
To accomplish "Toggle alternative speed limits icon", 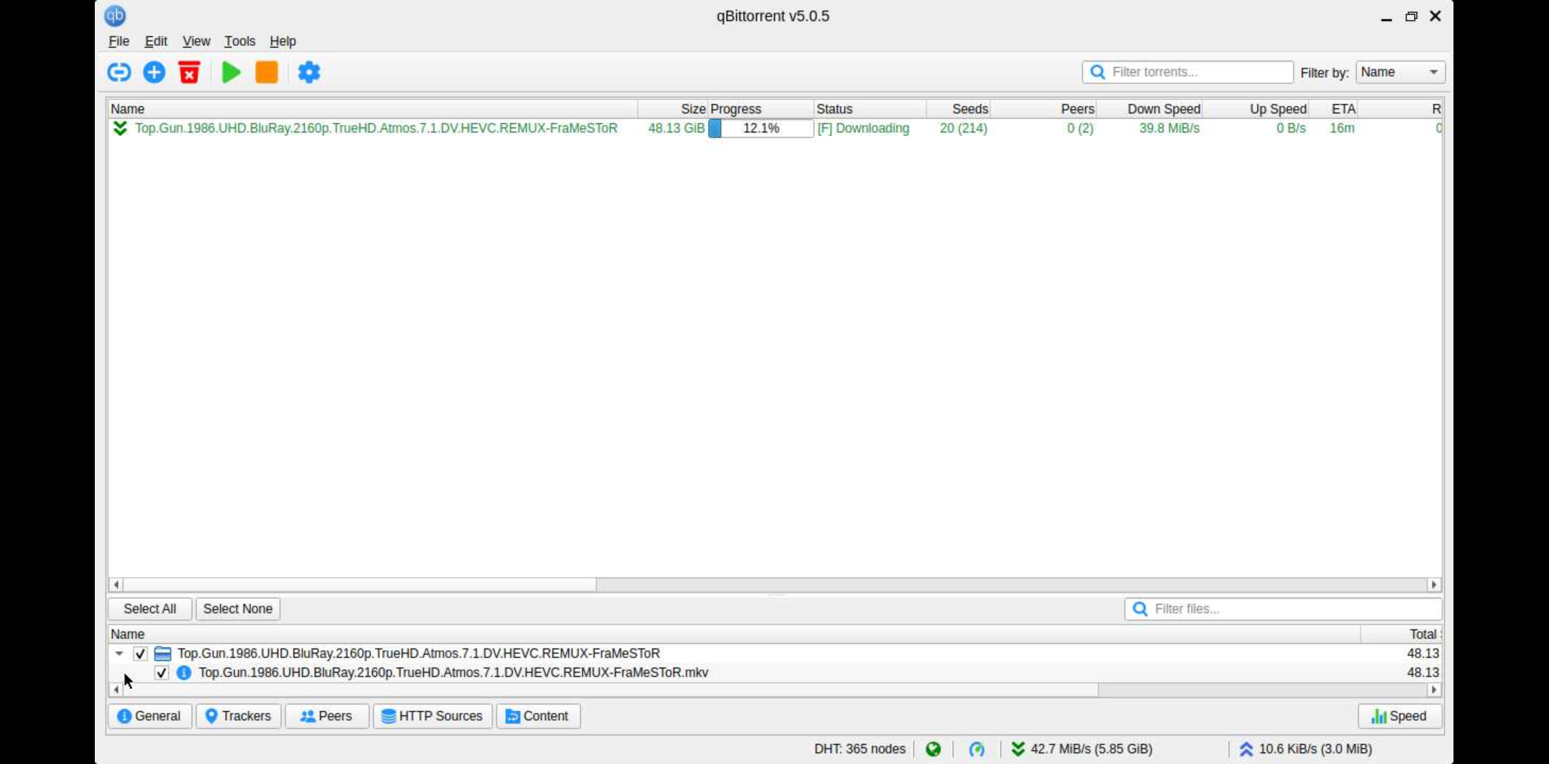I will 977,749.
